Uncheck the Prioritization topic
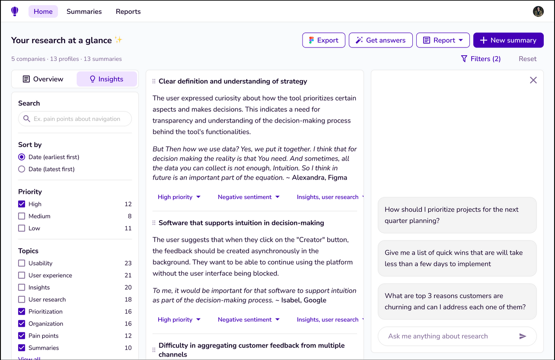Viewport: 555px width, 360px height. [22, 312]
